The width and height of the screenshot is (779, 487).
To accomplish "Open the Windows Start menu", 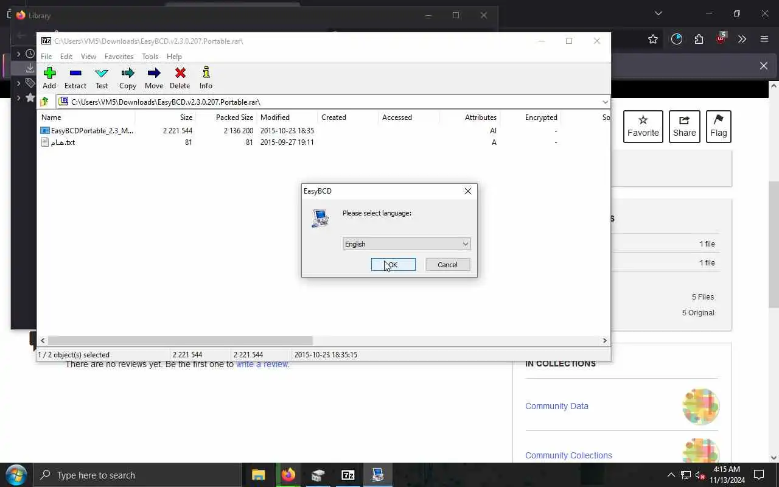I will [x=16, y=475].
